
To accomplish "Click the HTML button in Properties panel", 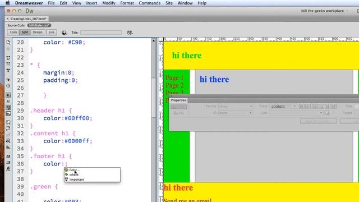I will pyautogui.click(x=179, y=107).
